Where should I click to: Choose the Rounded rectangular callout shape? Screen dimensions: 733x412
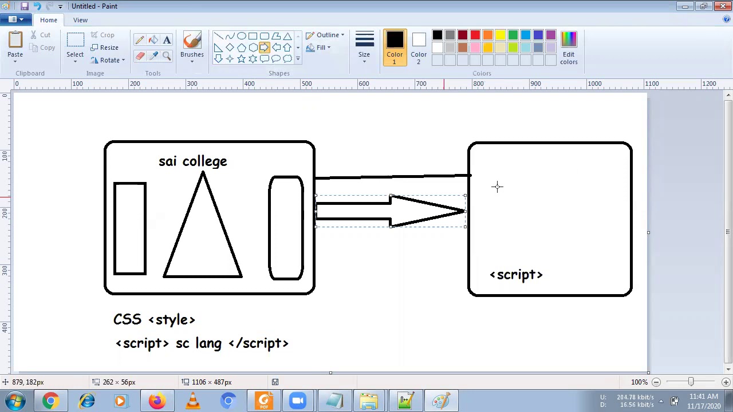[x=264, y=59]
